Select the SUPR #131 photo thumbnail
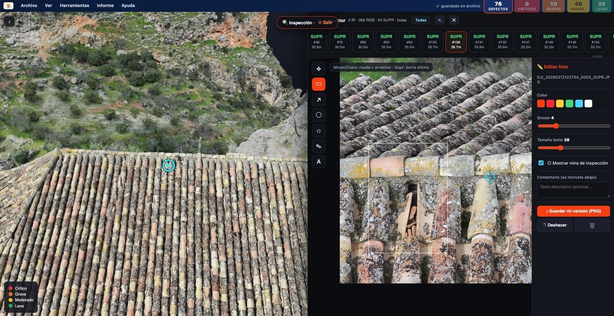This screenshot has height=316, width=614. click(x=479, y=42)
